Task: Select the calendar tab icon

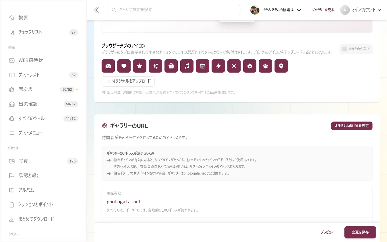Action: 203,66
